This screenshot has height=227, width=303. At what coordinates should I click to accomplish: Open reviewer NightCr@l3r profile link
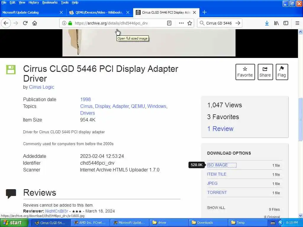pos(57,211)
